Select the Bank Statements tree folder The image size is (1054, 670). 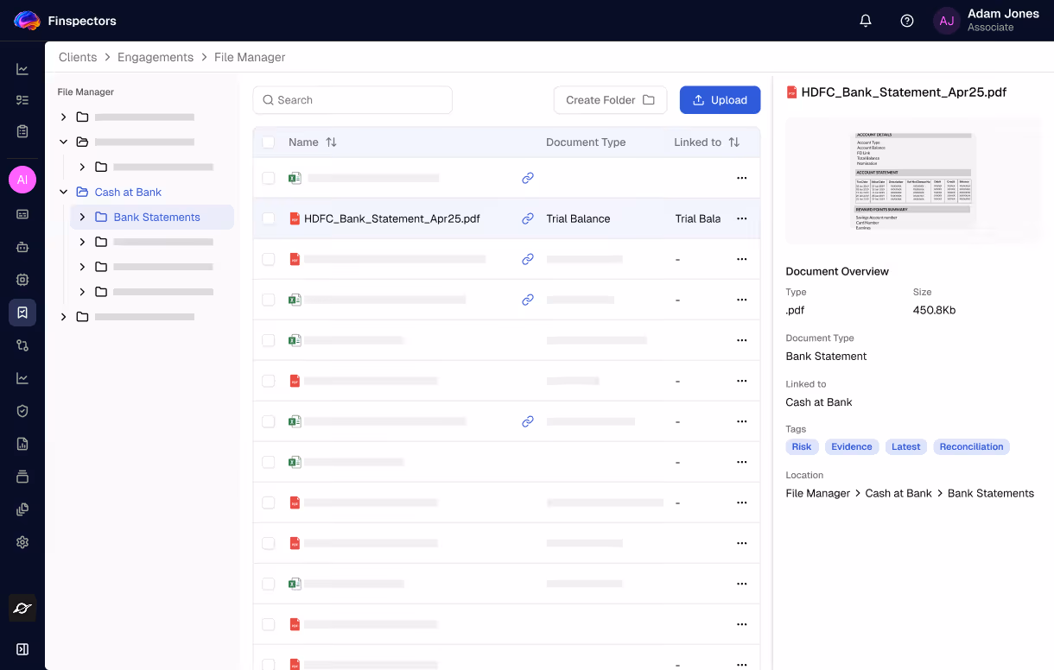point(152,217)
